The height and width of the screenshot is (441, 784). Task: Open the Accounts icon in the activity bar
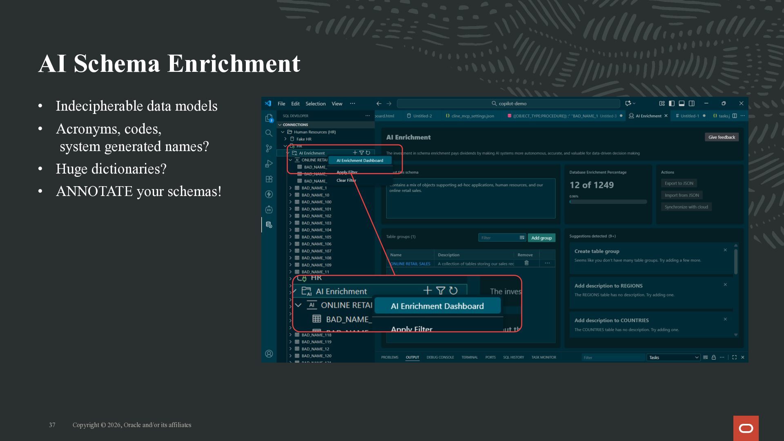click(x=269, y=354)
